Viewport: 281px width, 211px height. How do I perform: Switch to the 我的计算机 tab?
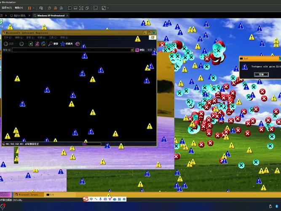coord(20,16)
